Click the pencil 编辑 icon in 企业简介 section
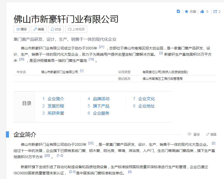Image resolution: width=224 pixels, height=179 pixels. coord(208,134)
